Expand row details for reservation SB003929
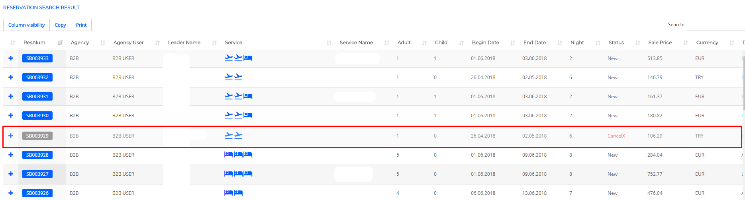 [11, 136]
